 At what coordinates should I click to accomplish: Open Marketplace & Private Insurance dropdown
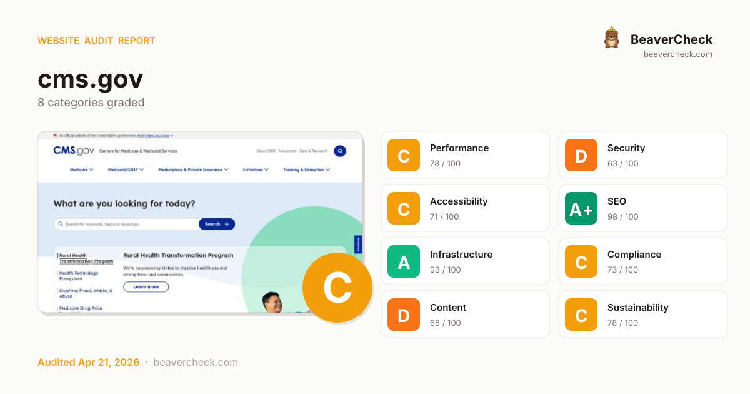(193, 169)
